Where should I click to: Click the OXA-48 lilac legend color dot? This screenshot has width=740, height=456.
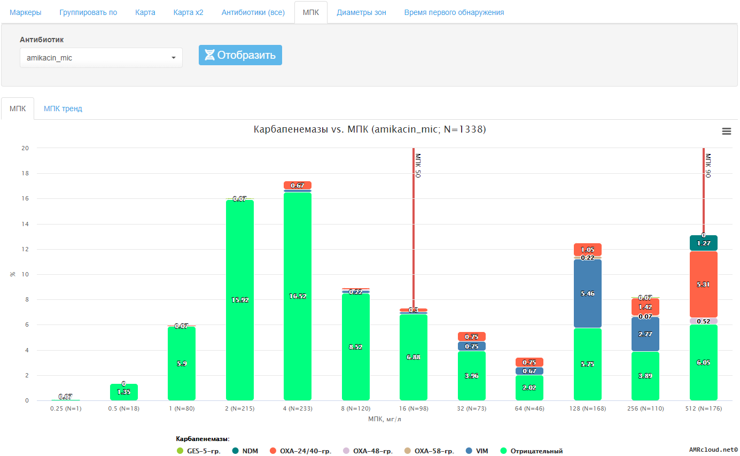tap(346, 451)
